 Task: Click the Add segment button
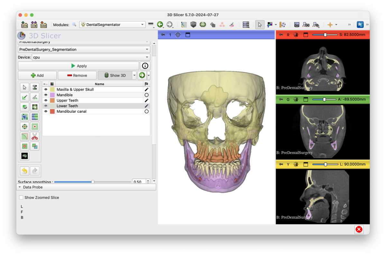point(37,75)
